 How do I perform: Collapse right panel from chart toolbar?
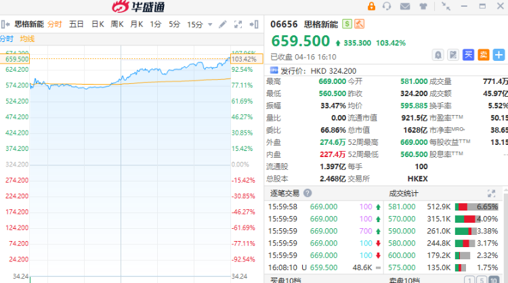(x=254, y=24)
